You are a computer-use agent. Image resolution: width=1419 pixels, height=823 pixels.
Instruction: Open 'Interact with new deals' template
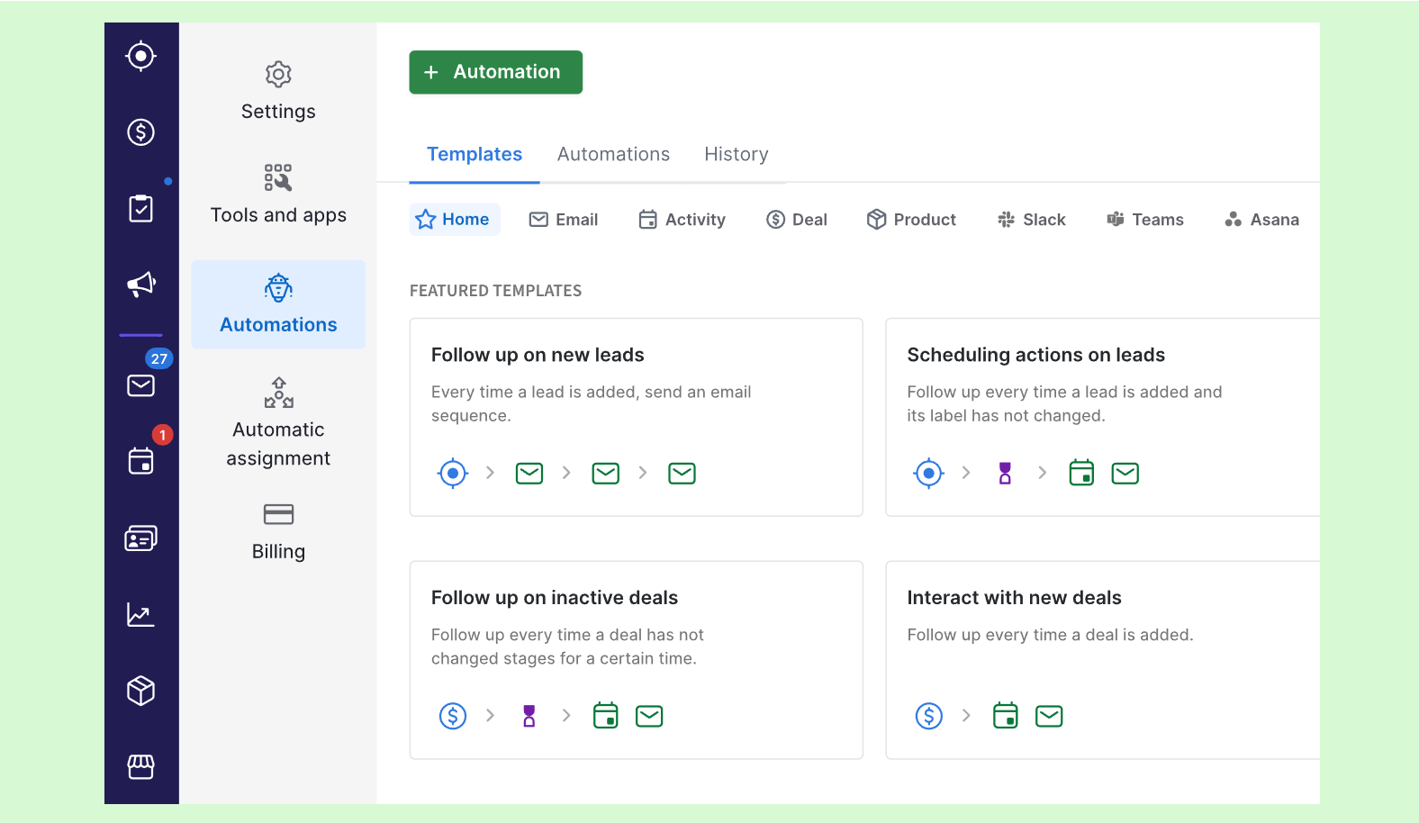(x=1103, y=660)
